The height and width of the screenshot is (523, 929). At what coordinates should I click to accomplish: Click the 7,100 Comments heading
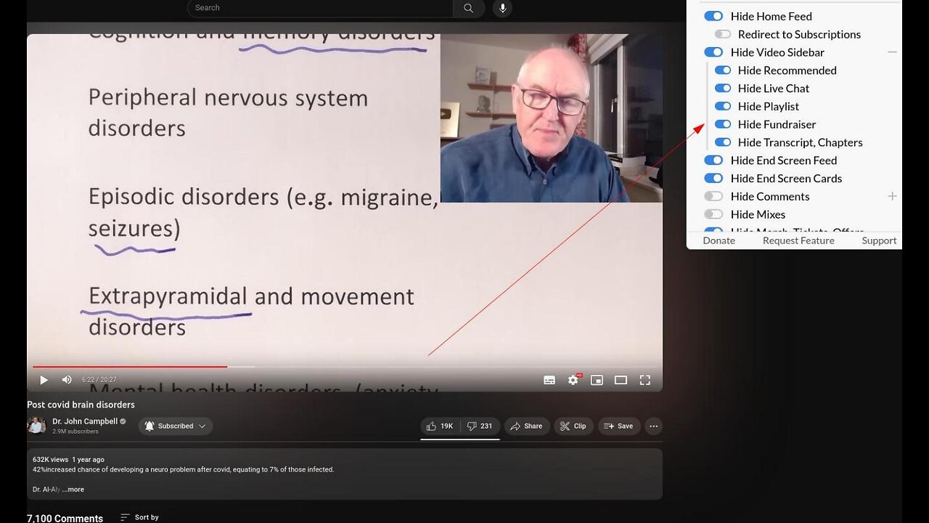pos(65,518)
